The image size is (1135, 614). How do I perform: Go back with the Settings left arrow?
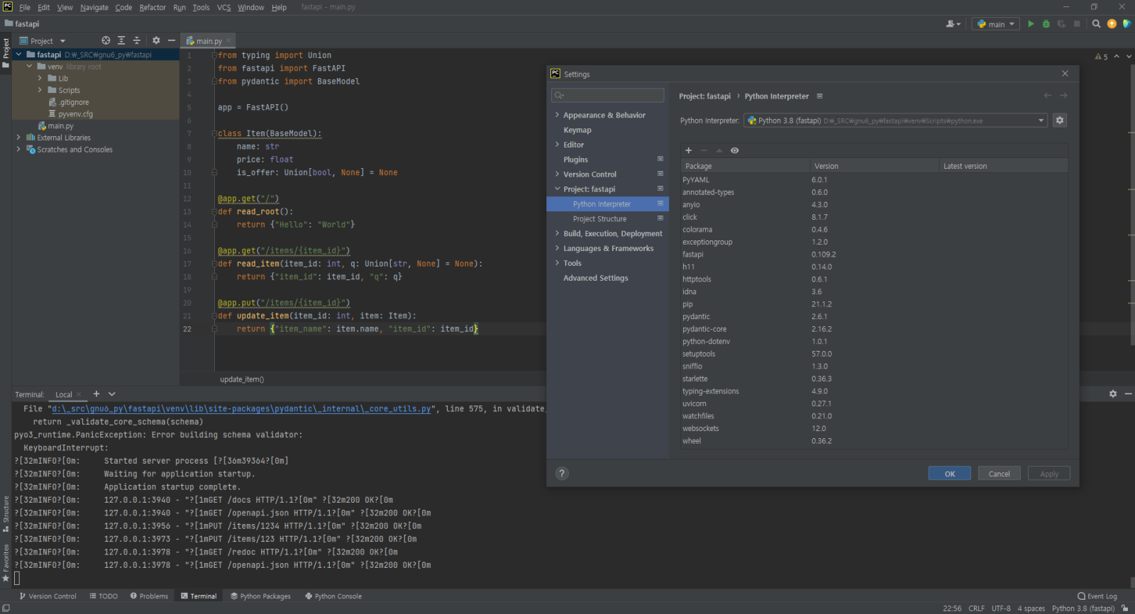click(x=1048, y=96)
